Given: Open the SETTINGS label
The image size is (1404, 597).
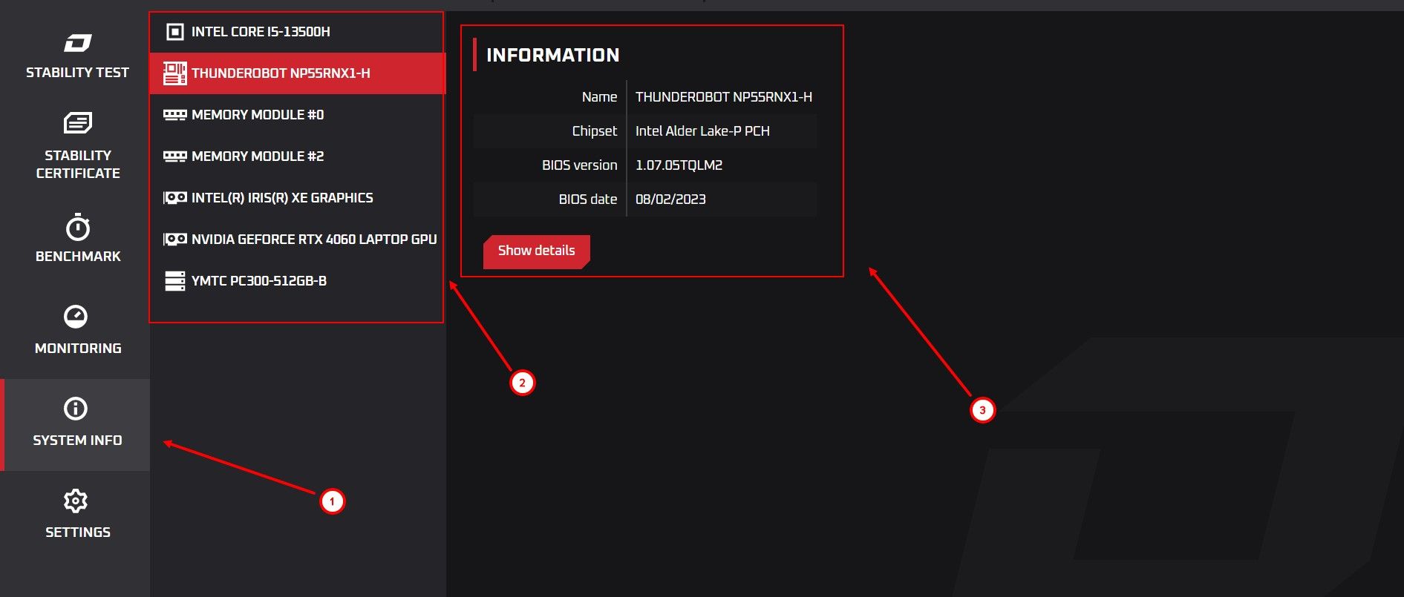Looking at the screenshot, I should [78, 532].
